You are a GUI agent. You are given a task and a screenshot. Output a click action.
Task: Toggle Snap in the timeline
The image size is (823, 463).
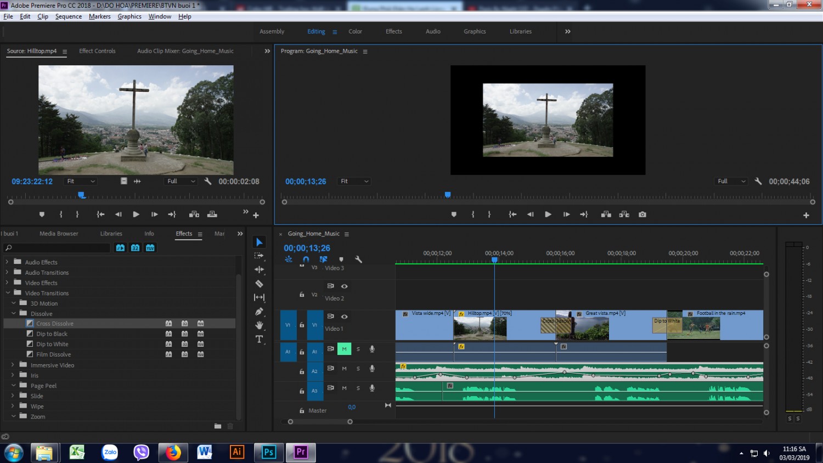[x=306, y=259]
